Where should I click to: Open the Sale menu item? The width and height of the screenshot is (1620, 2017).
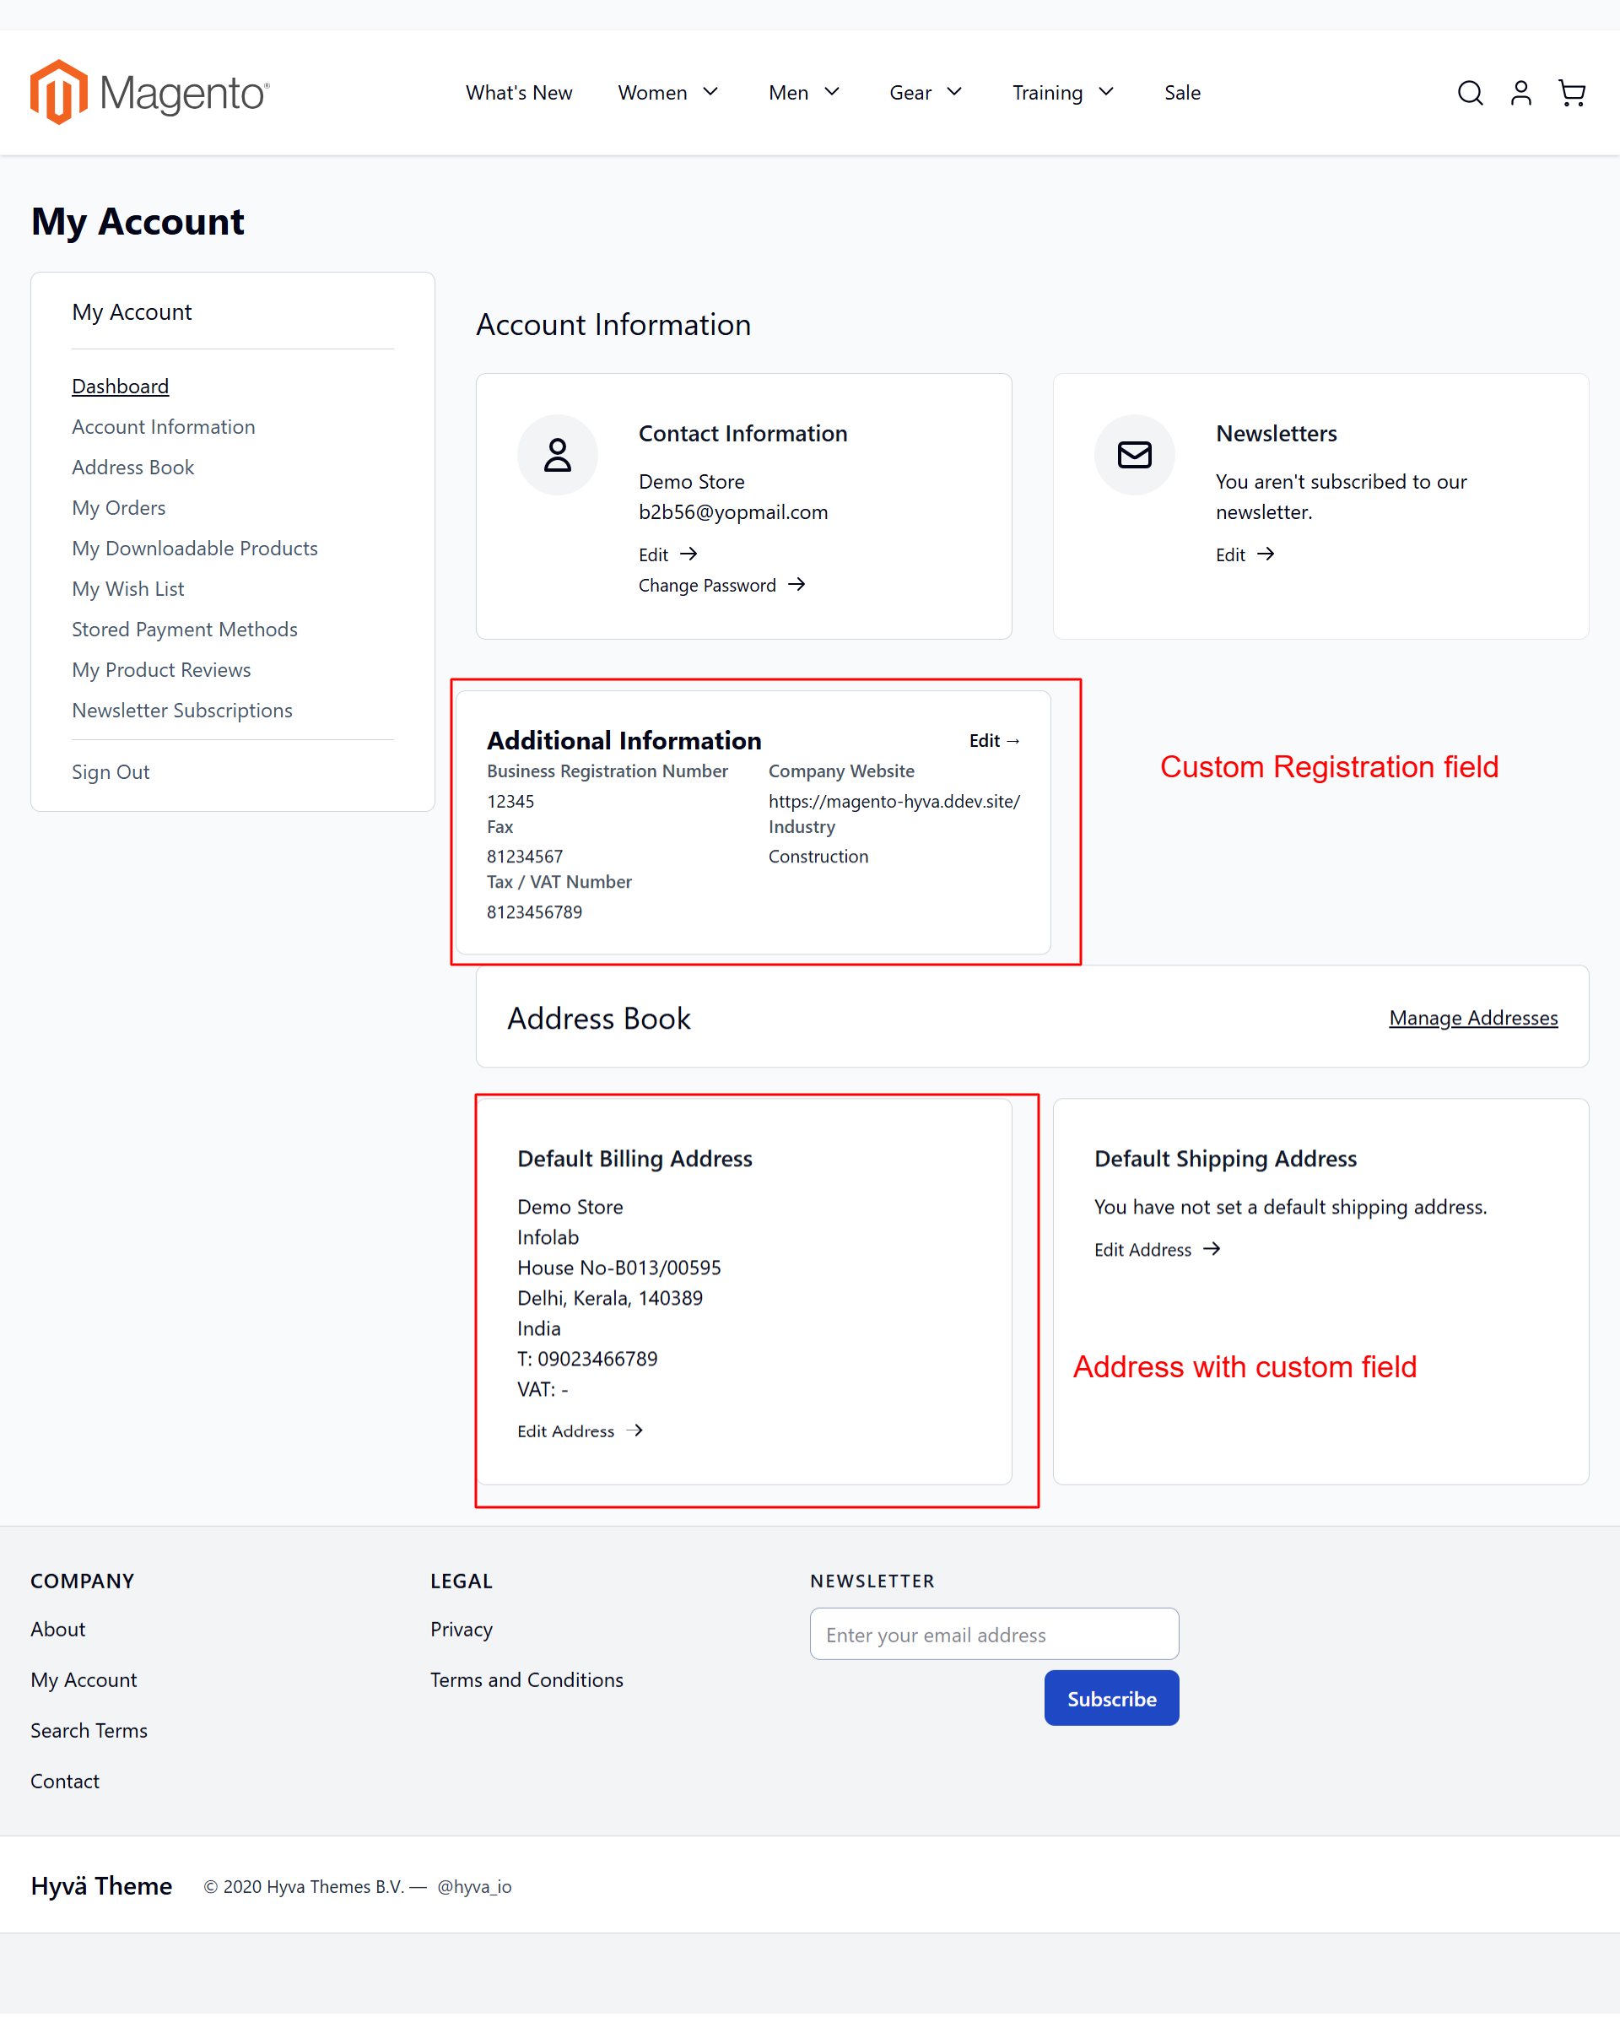pos(1182,93)
